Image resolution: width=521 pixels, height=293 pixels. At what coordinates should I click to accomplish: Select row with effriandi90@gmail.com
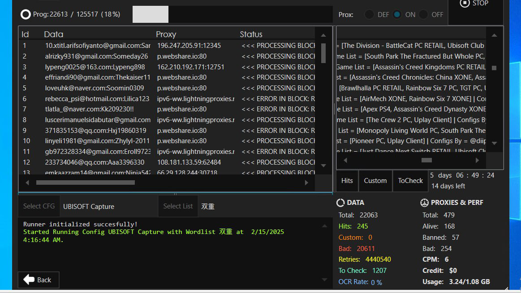click(167, 77)
